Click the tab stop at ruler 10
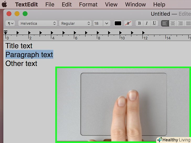Image resolution: width=191 pixels, height=143 pixels. point(120,33)
